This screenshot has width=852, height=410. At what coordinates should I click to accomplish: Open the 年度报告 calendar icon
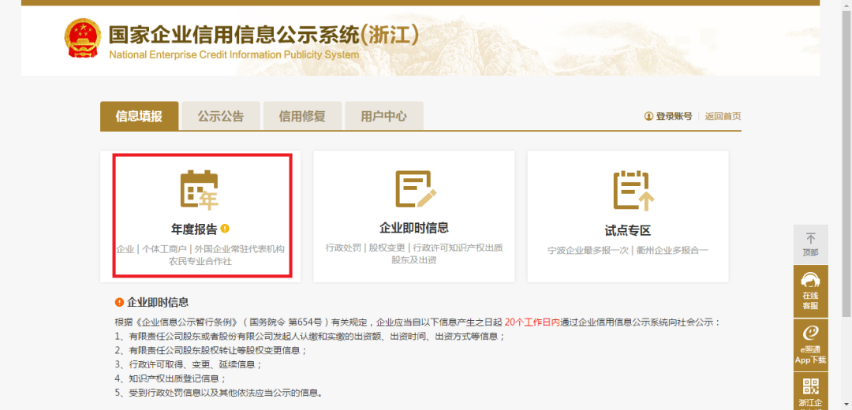click(x=200, y=189)
